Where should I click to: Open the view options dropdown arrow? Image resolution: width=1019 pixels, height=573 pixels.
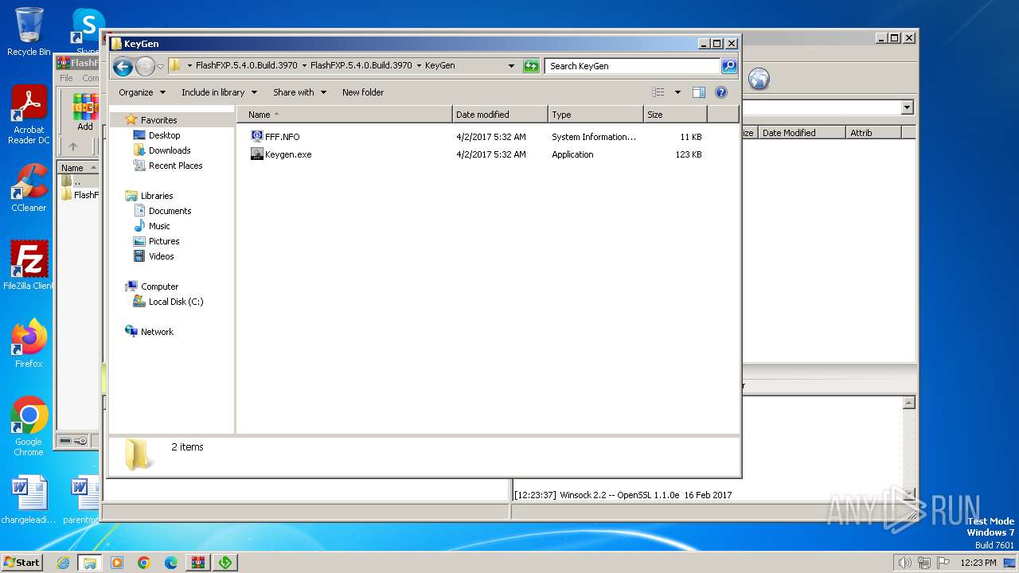677,92
